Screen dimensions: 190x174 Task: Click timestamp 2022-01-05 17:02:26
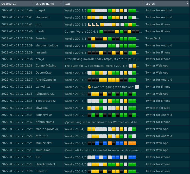[17, 136]
